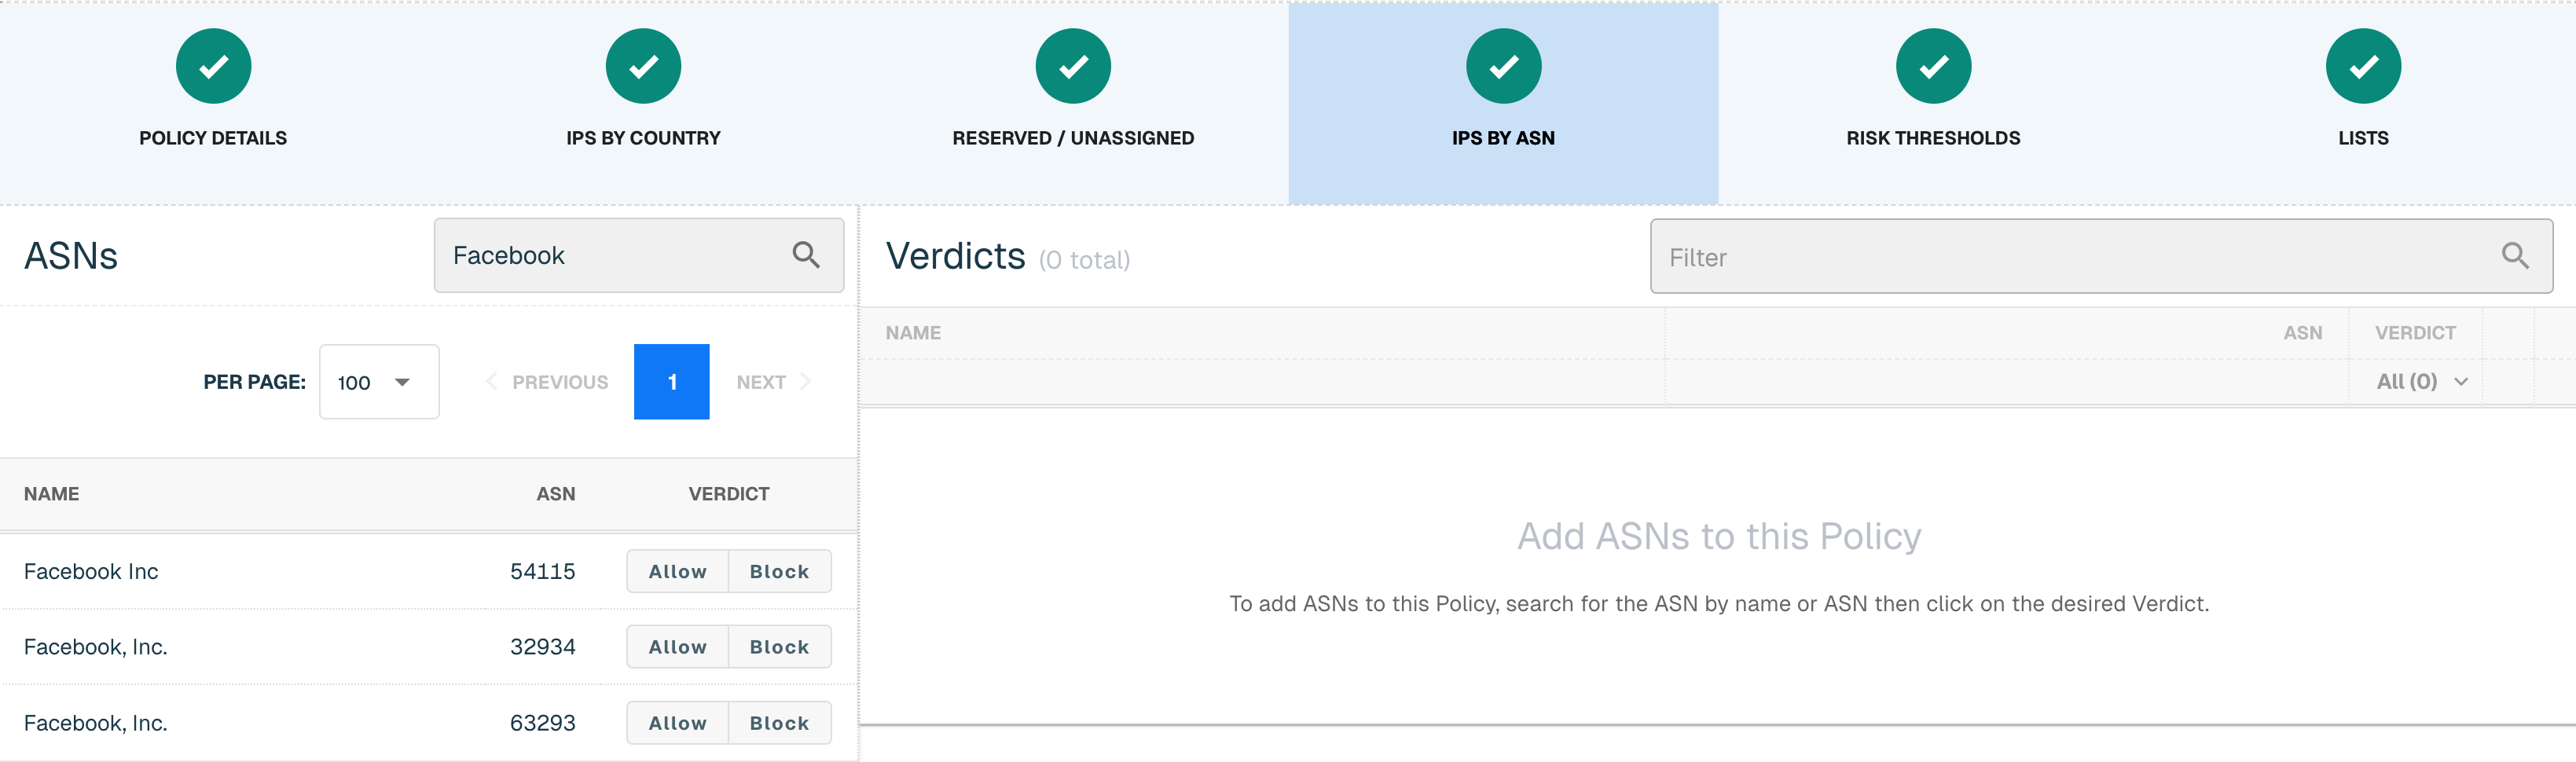Click the Risk Thresholds checkmark icon
2576x762 pixels.
(x=1933, y=66)
